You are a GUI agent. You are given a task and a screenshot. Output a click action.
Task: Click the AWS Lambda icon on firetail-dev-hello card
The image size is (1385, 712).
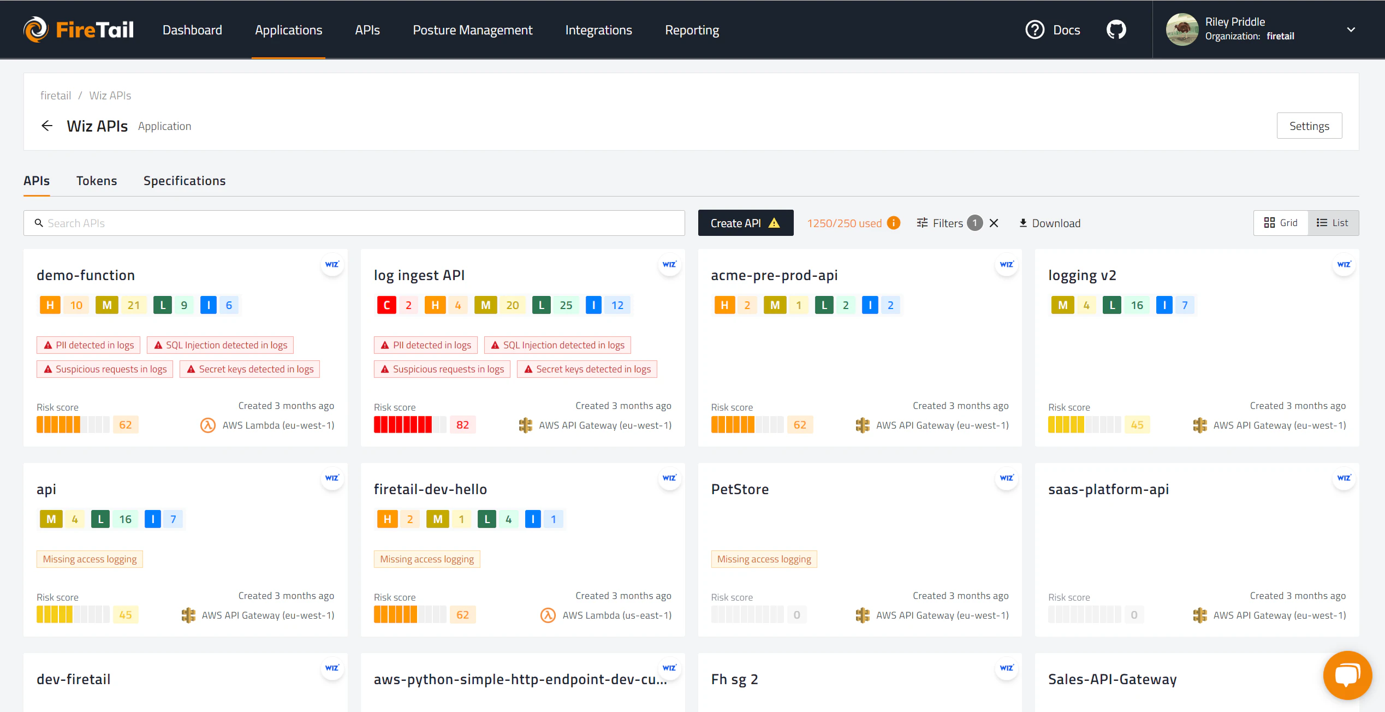point(548,615)
